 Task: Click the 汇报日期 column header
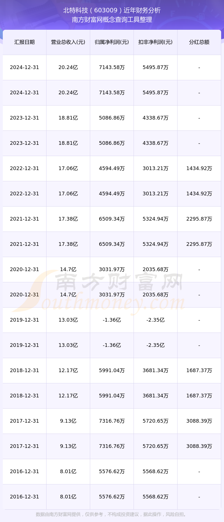(x=24, y=42)
